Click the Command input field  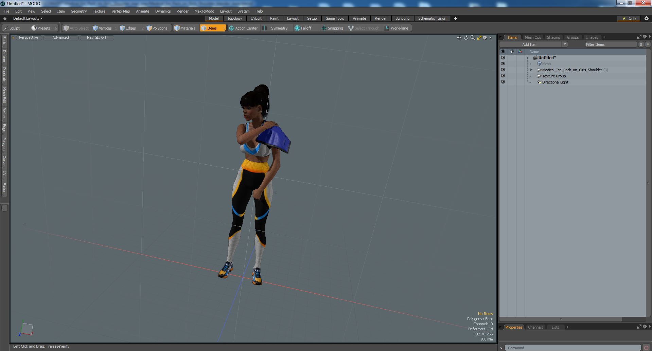tap(573, 348)
